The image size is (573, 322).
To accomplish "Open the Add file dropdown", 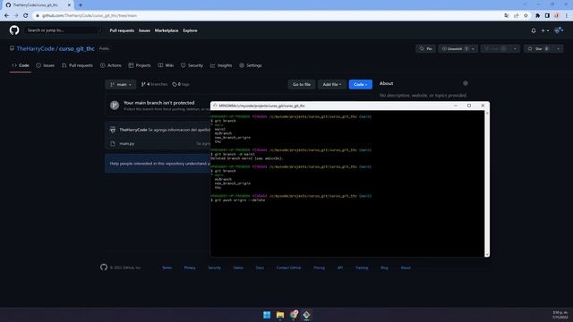I will 332,84.
